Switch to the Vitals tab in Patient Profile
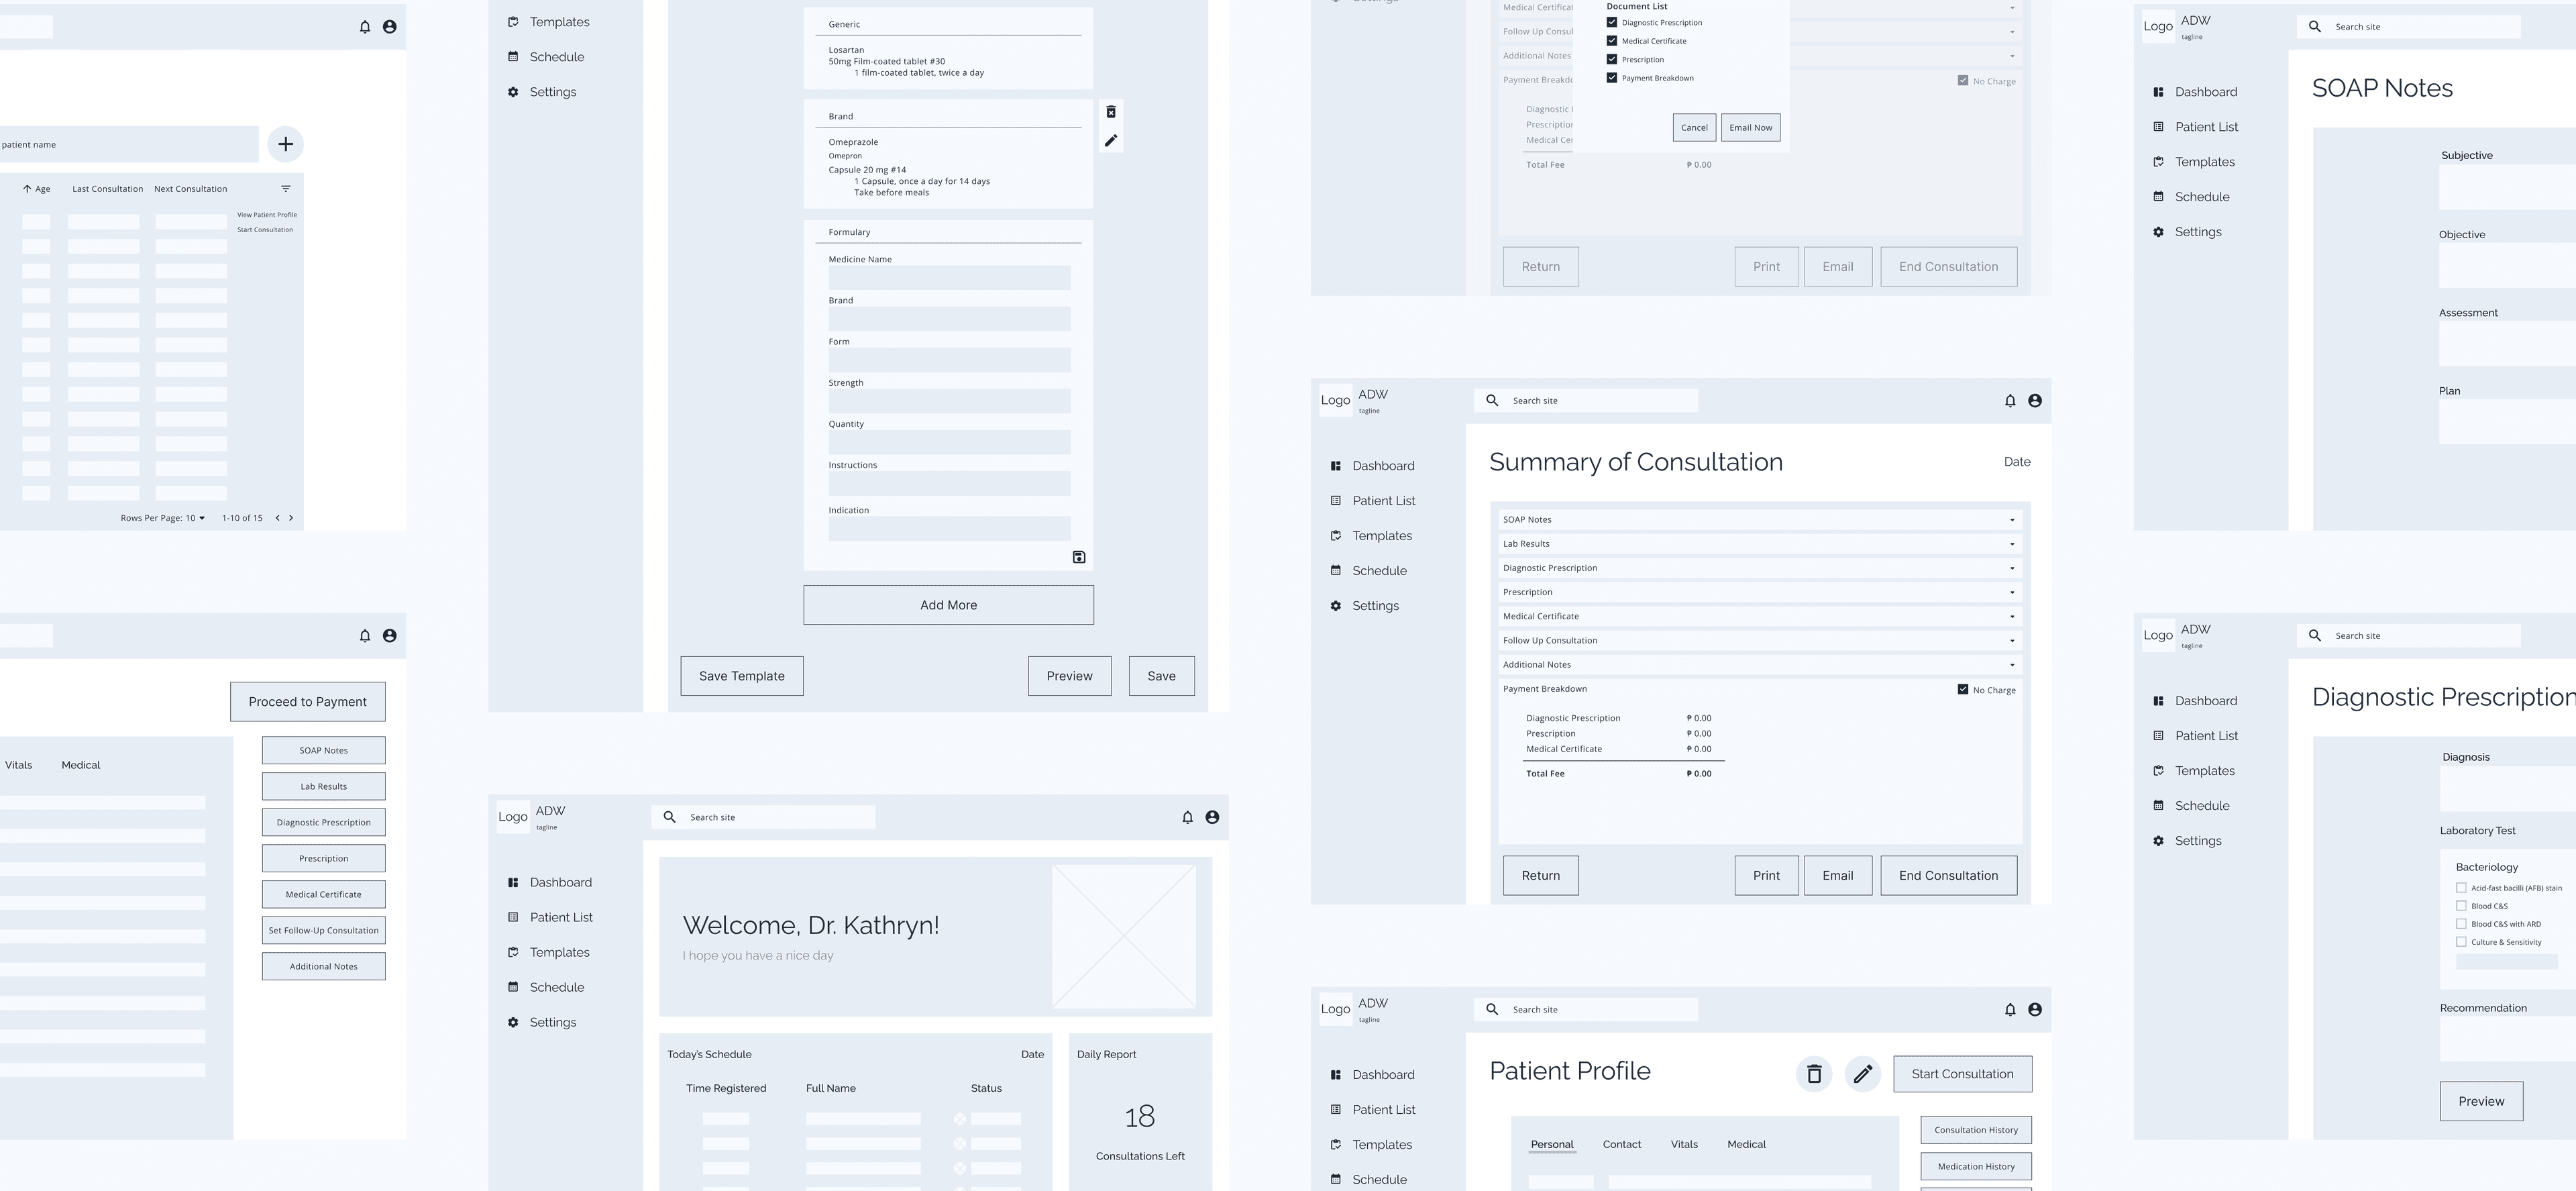 1684,1144
